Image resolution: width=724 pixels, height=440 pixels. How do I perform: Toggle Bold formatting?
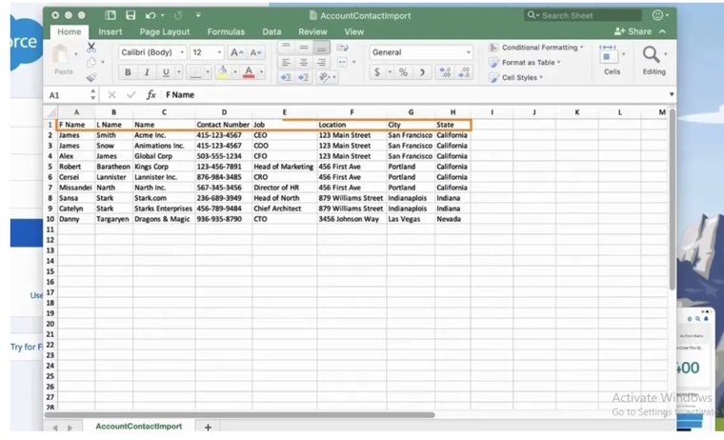click(x=128, y=72)
